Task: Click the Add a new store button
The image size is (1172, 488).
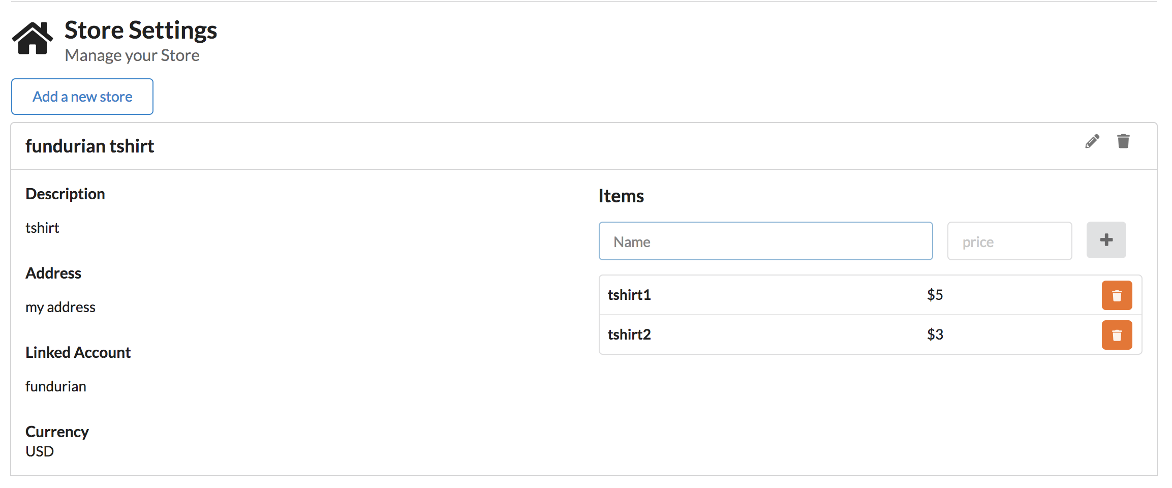Action: point(82,97)
